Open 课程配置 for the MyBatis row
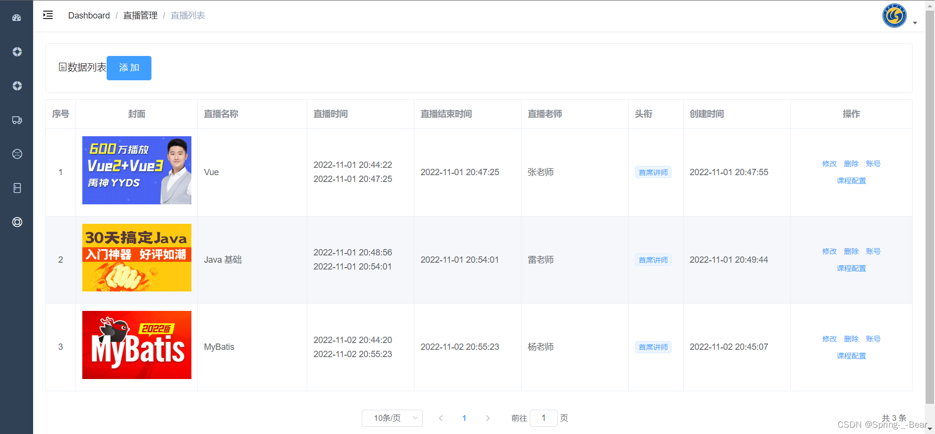This screenshot has height=434, width=935. [x=851, y=356]
